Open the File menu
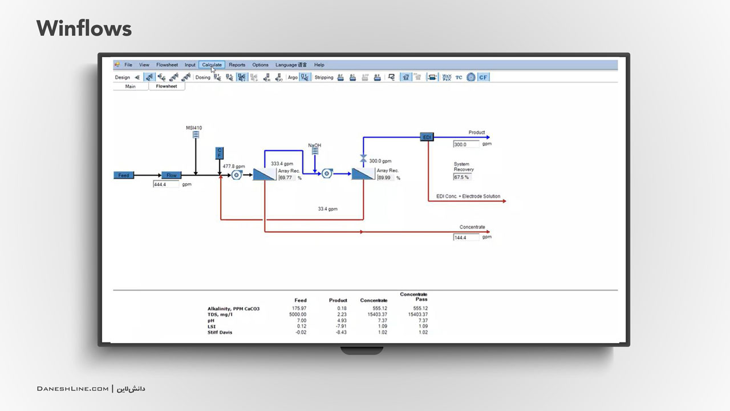Screen dimensions: 730x411 tap(128, 65)
